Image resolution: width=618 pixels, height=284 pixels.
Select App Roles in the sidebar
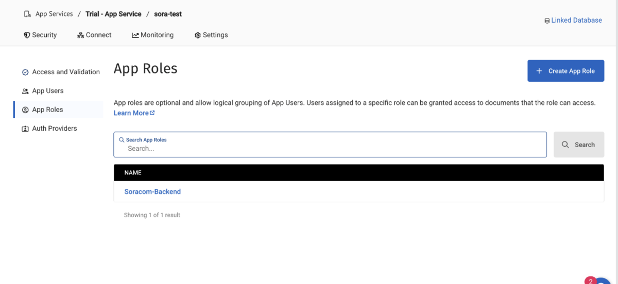coord(47,110)
